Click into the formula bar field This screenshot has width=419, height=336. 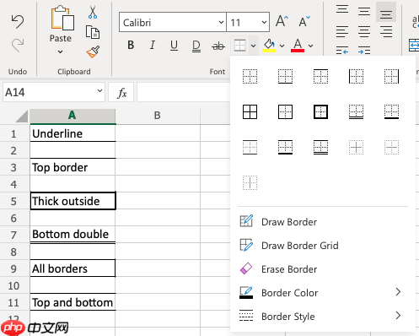(183, 92)
